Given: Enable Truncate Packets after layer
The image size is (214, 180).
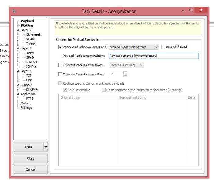Looking at the screenshot, I should pos(60,65).
